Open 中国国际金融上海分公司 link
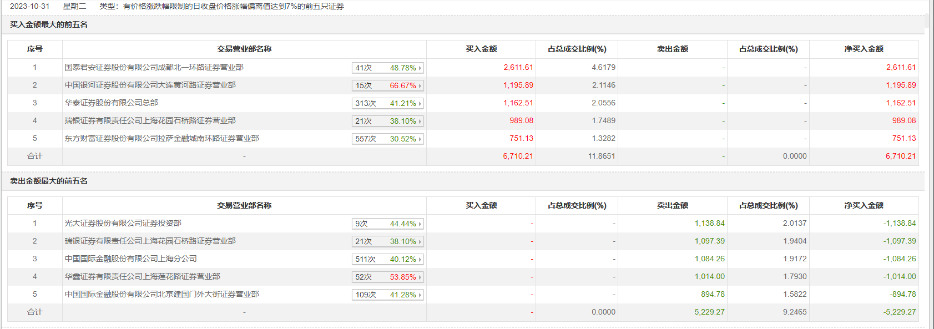The height and width of the screenshot is (329, 934). (130, 259)
